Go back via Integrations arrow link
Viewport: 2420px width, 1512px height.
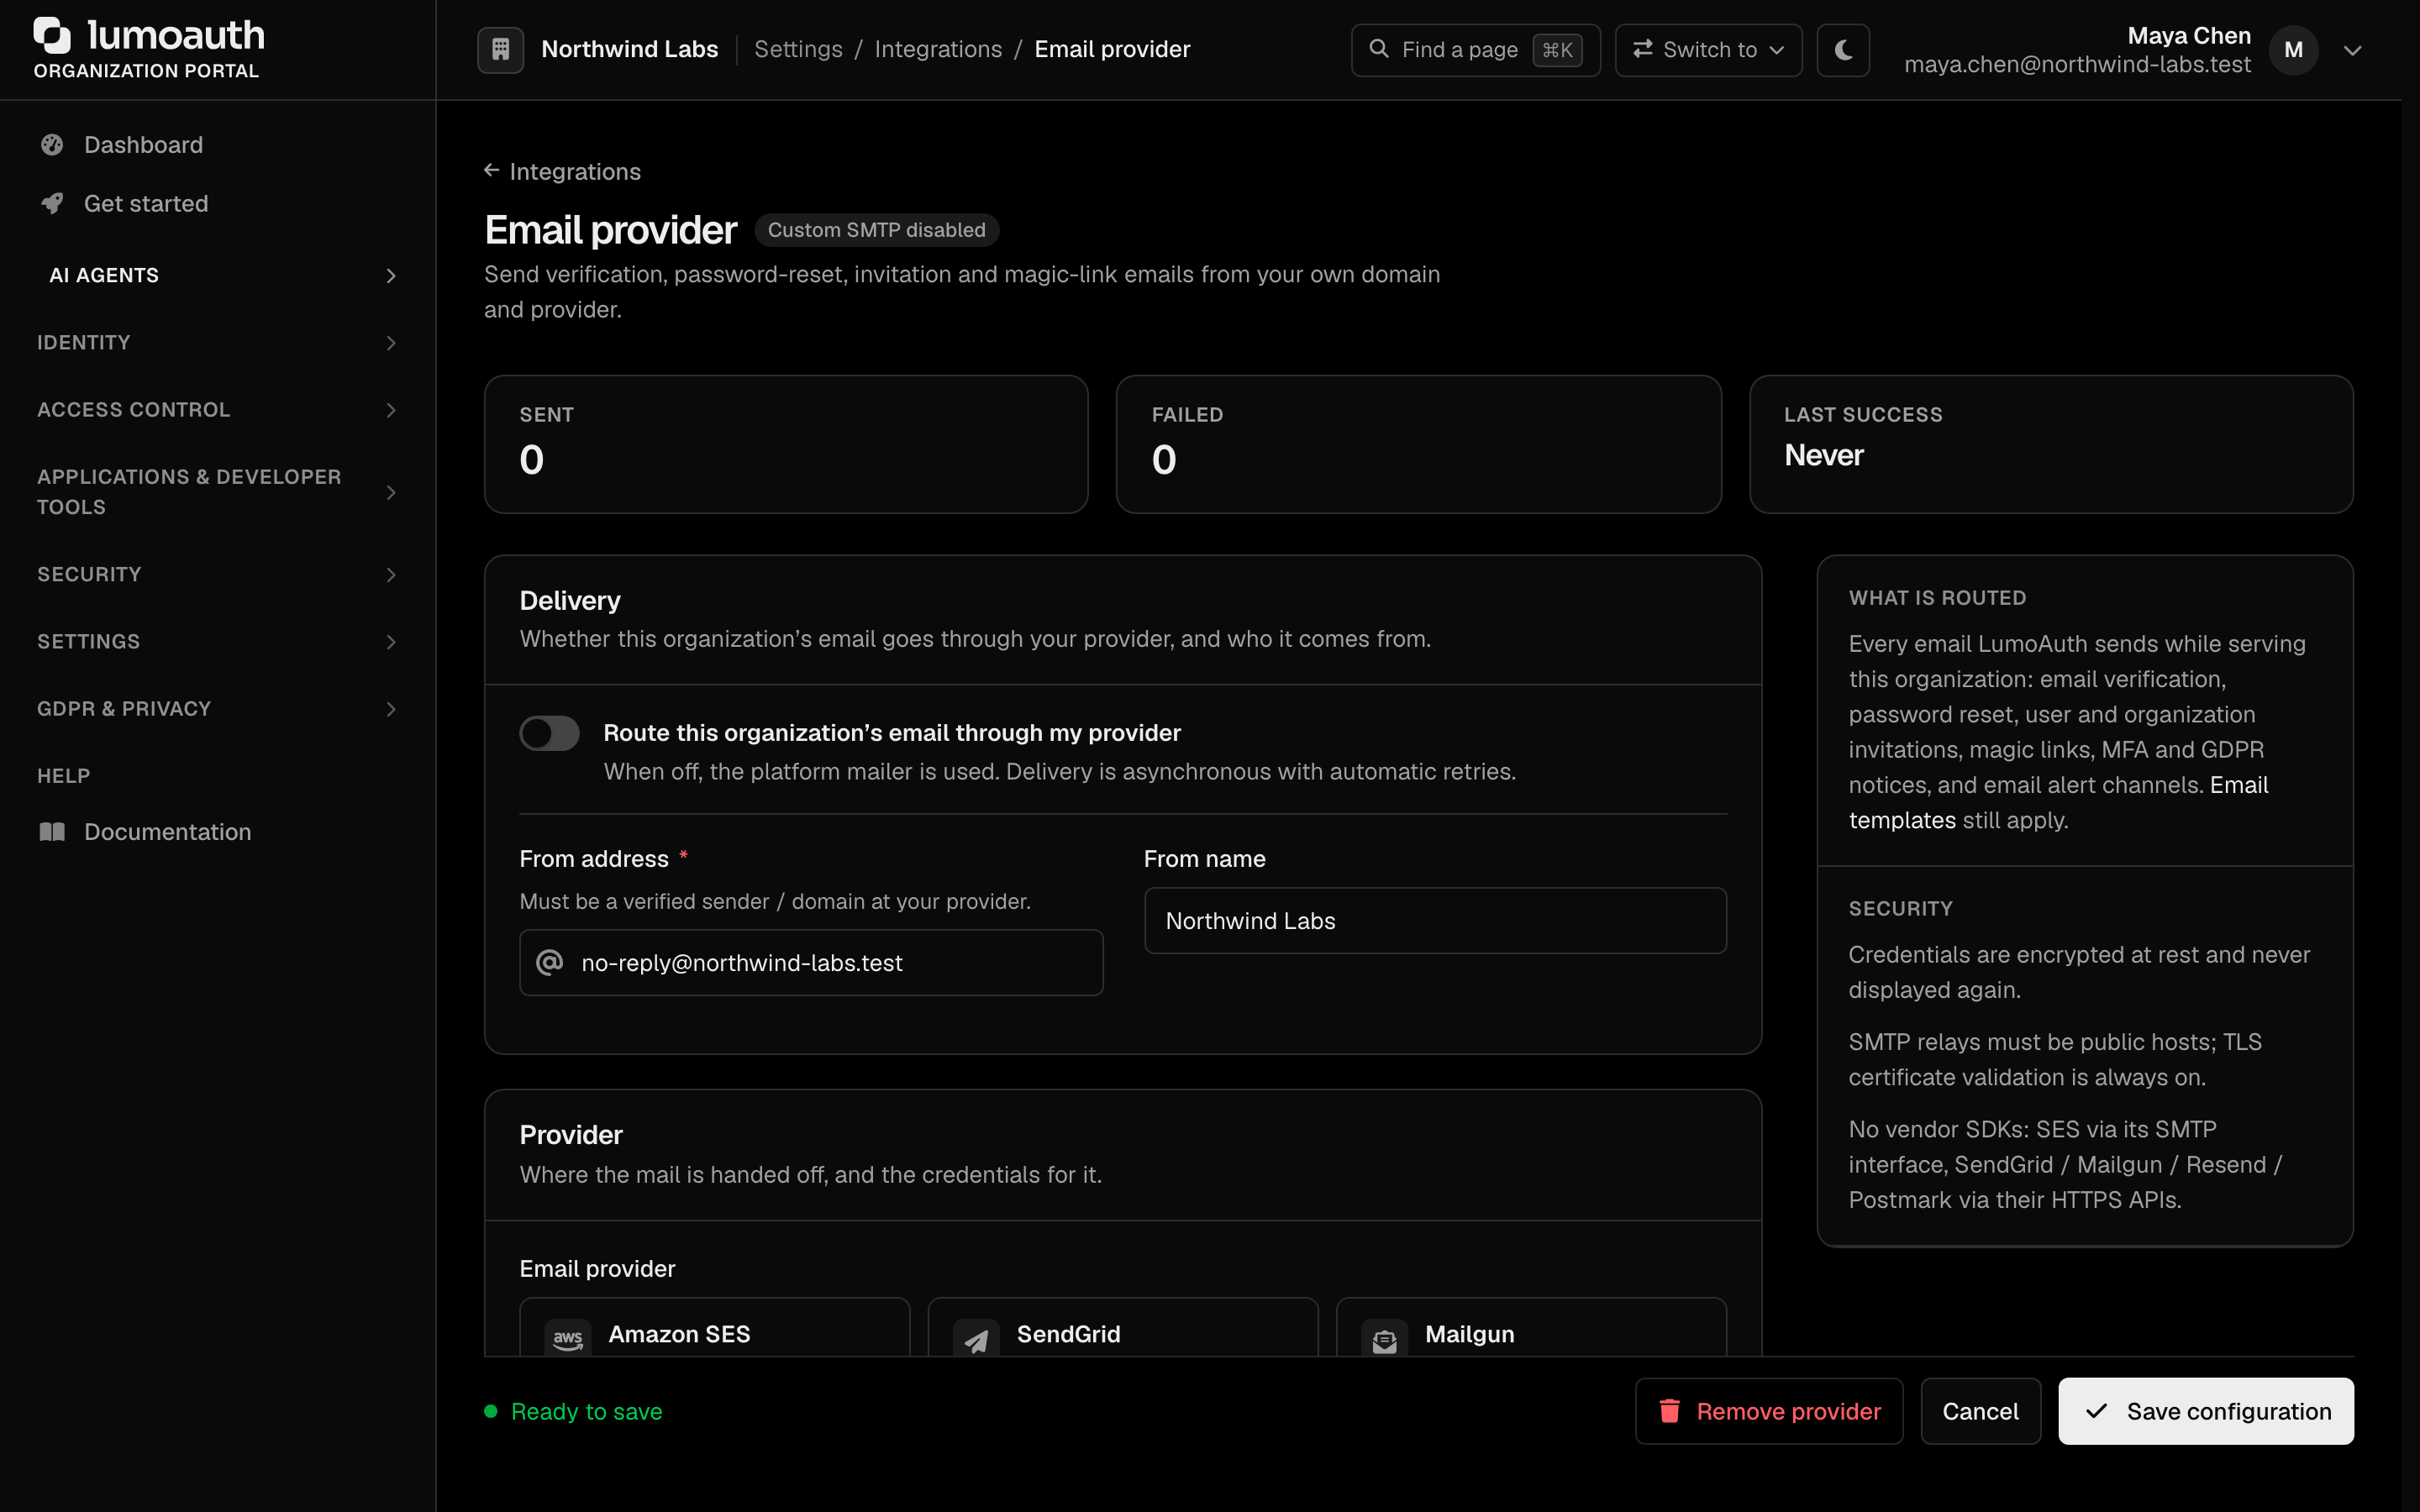point(562,172)
